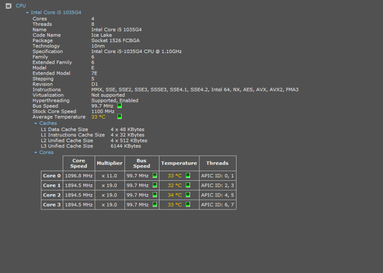Select the Core 0 row label

pyautogui.click(x=52, y=175)
